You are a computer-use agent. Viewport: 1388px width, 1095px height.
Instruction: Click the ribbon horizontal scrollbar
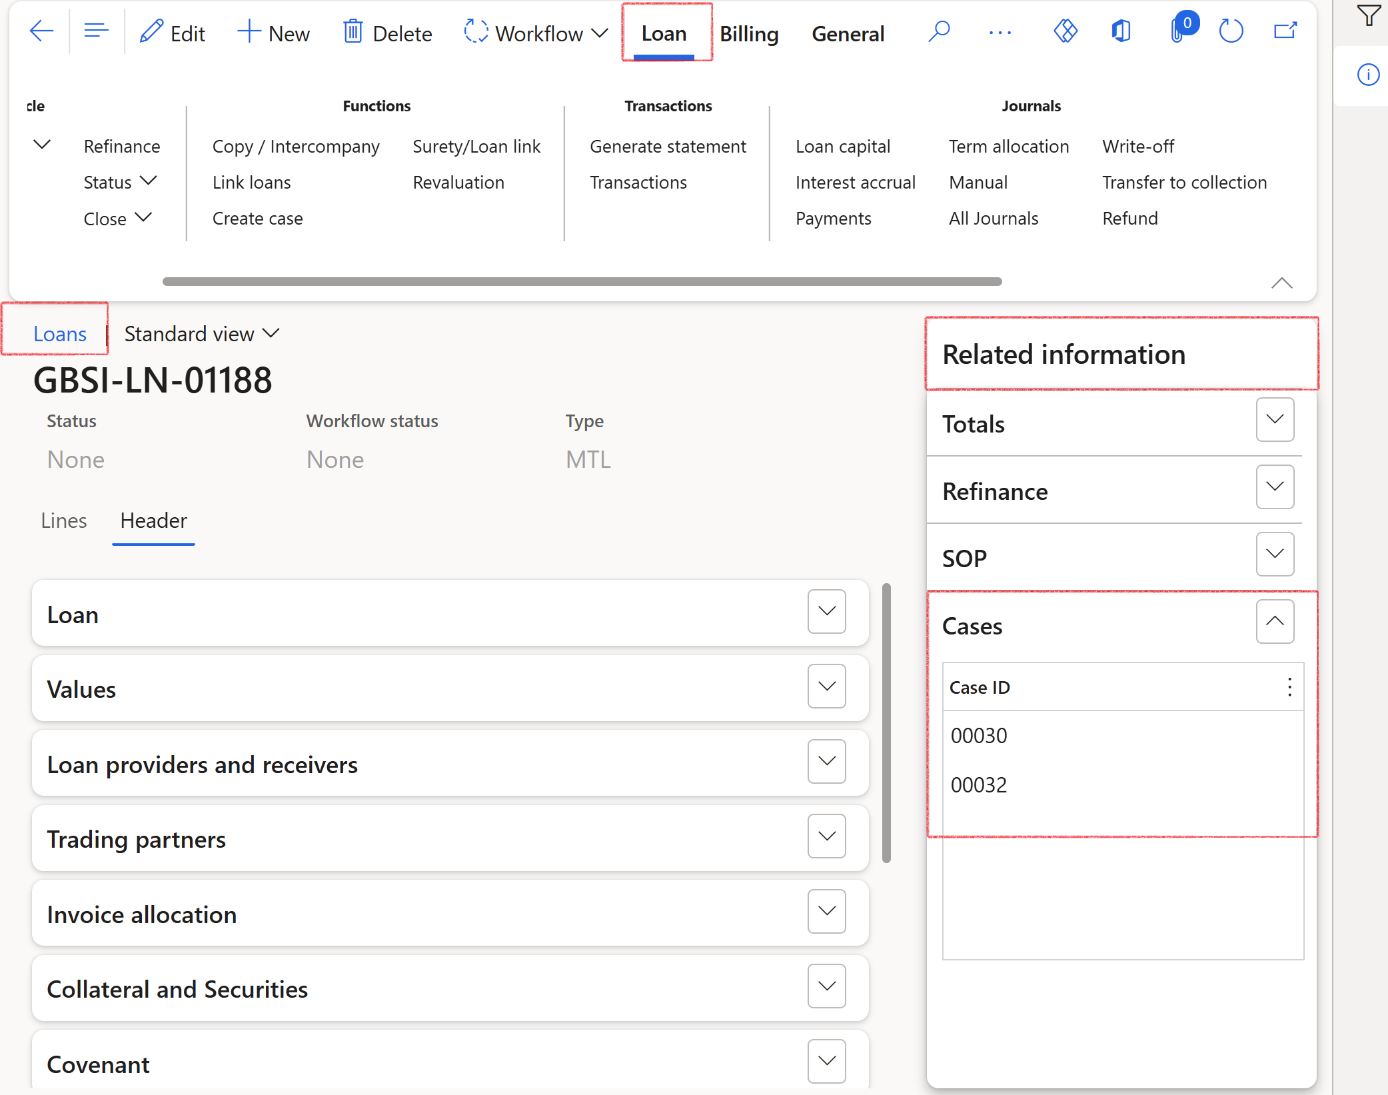point(582,281)
